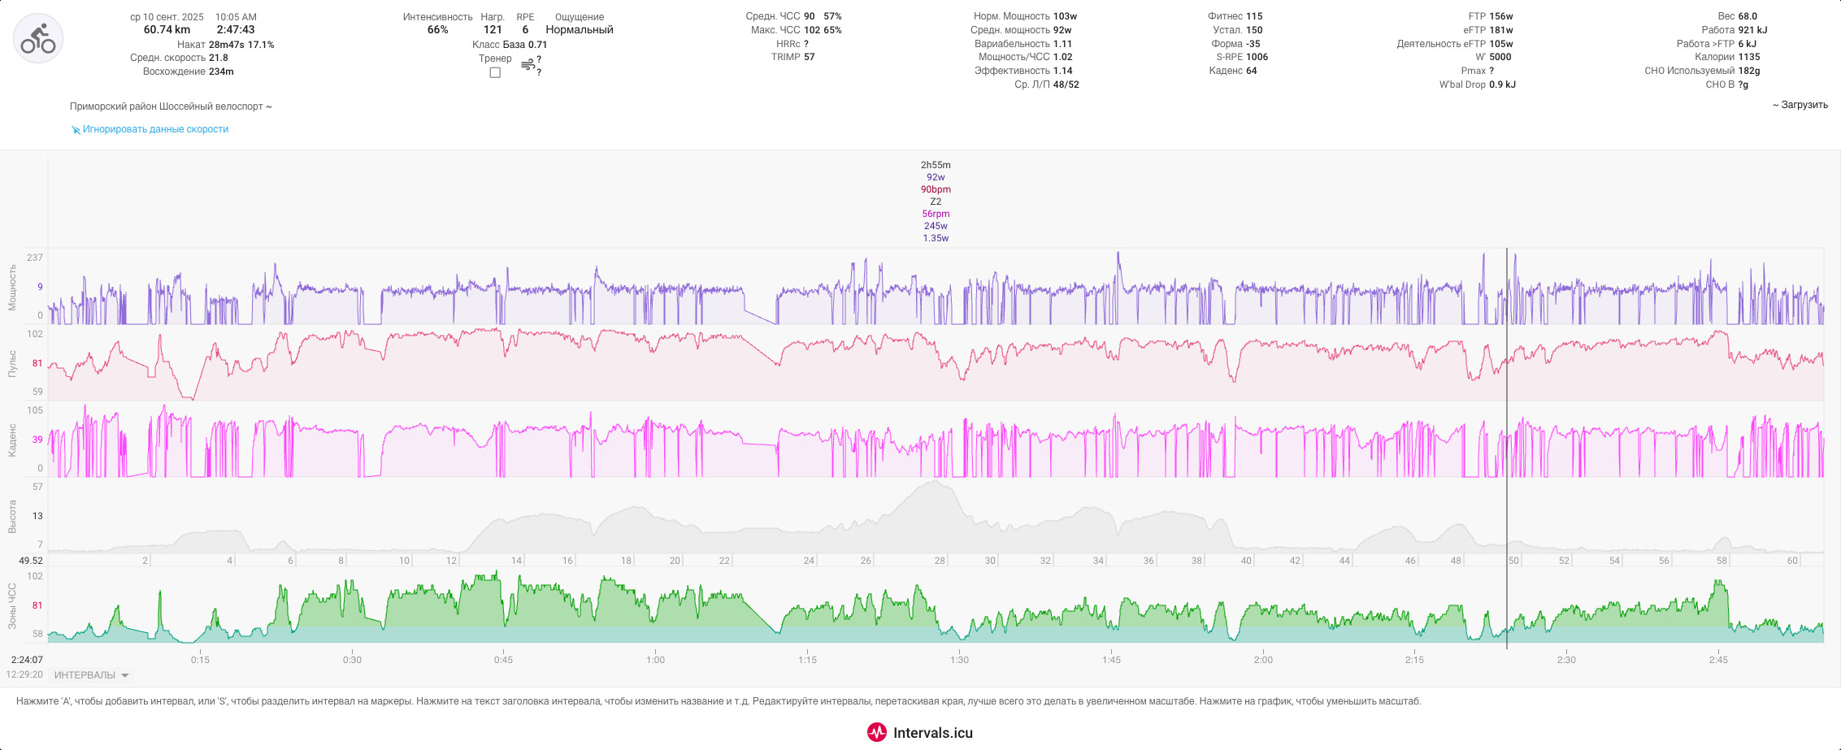1841x750 pixels.
Task: Click the 30 km distance axis marker
Action: coord(990,561)
